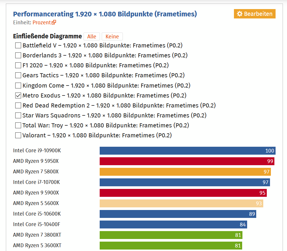Click the Intel Core i9-10900K blue bar
Screen dimensions: 287x251
coord(187,151)
